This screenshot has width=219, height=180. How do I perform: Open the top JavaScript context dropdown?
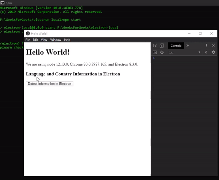[x=184, y=52]
